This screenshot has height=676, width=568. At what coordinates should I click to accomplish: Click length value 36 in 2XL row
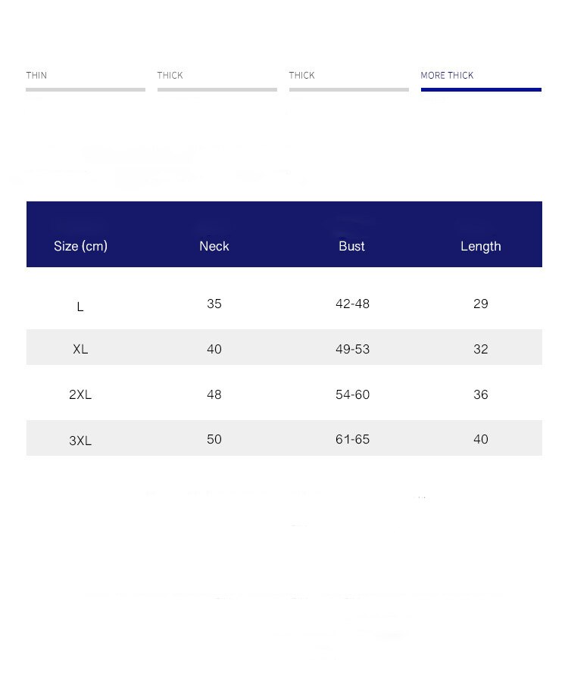[x=480, y=394]
